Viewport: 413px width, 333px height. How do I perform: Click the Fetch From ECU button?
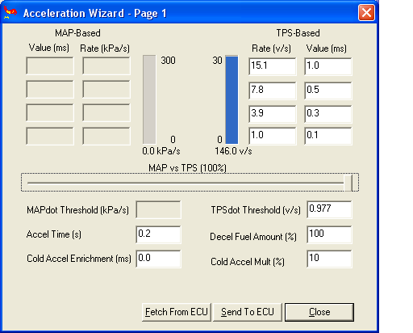click(x=177, y=312)
